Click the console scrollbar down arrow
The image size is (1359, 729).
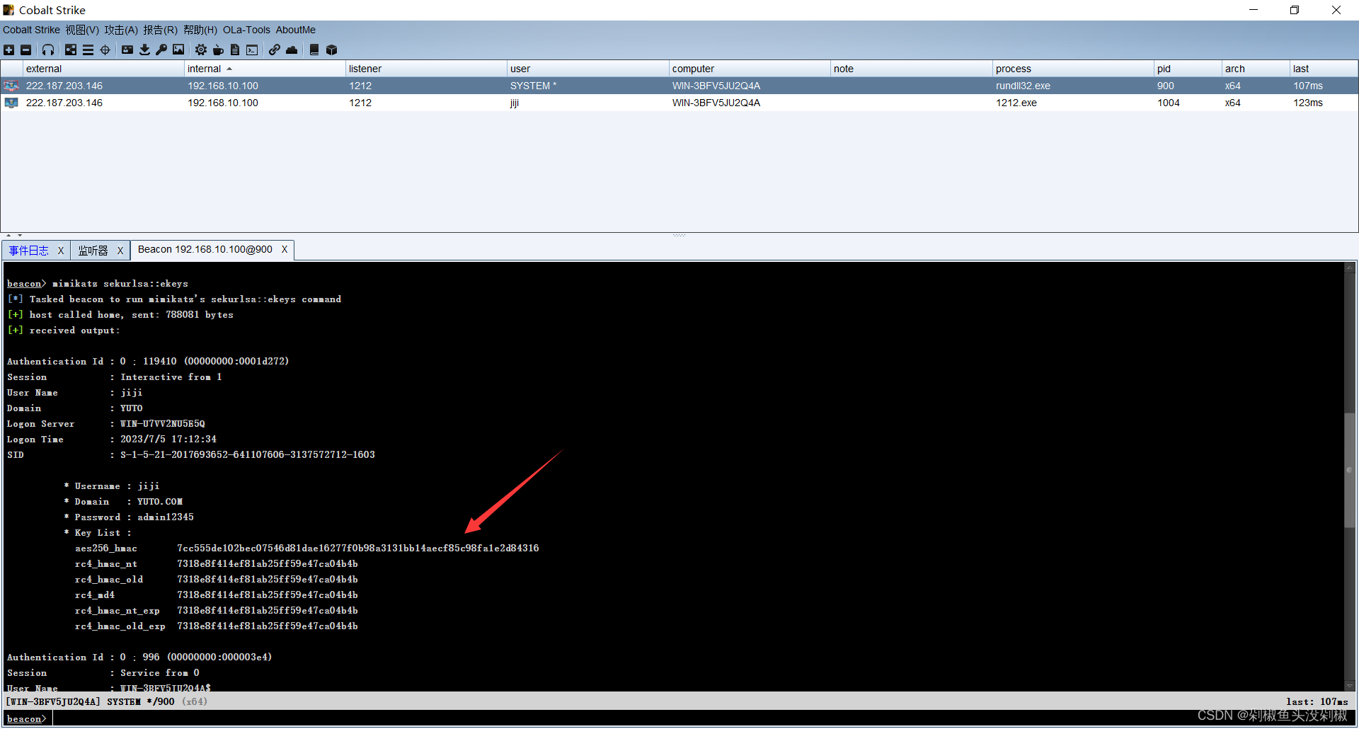[x=1350, y=686]
